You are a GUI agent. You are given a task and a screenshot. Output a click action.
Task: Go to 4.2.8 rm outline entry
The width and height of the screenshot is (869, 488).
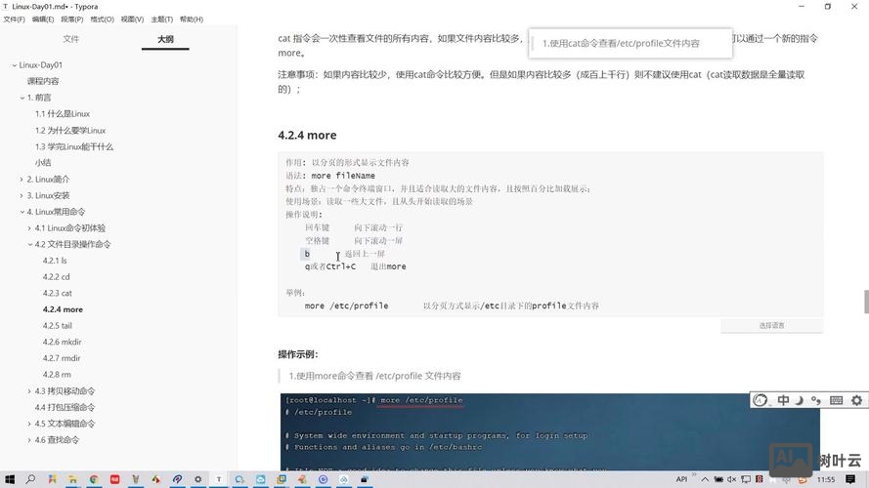click(57, 375)
